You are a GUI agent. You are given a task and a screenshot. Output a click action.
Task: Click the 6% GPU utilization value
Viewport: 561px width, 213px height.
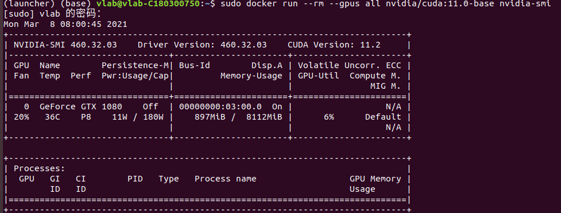pos(329,117)
